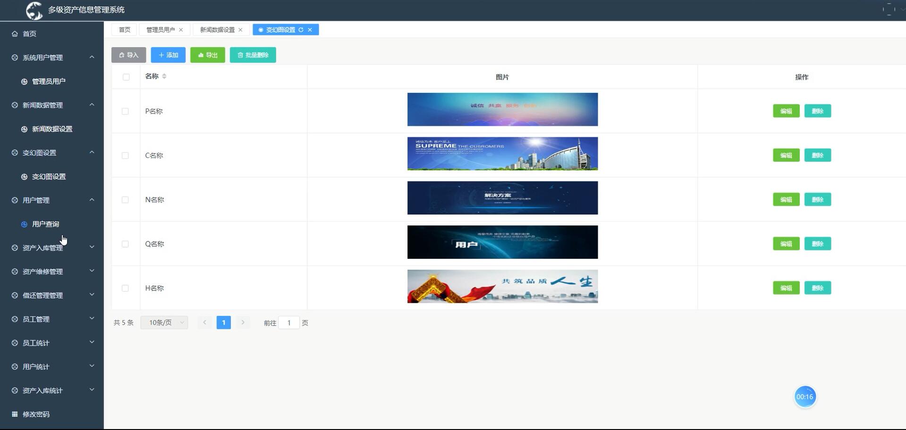
Task: Select the 员工统计 sidebar icon
Action: pyautogui.click(x=14, y=342)
